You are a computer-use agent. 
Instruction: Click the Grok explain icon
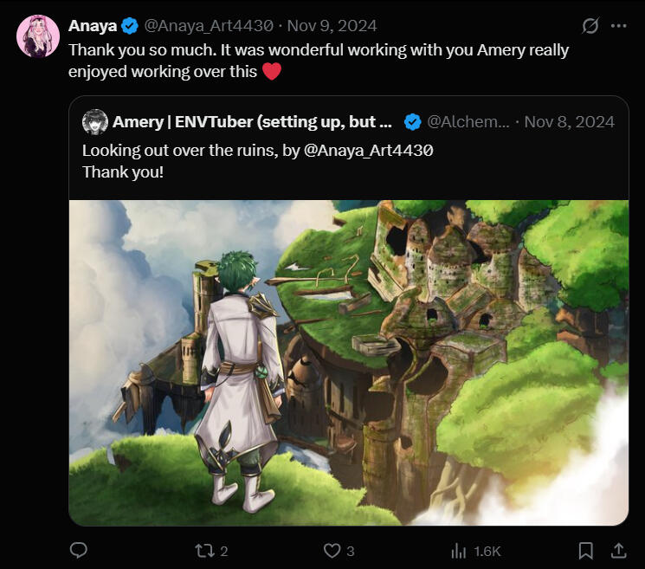(590, 26)
